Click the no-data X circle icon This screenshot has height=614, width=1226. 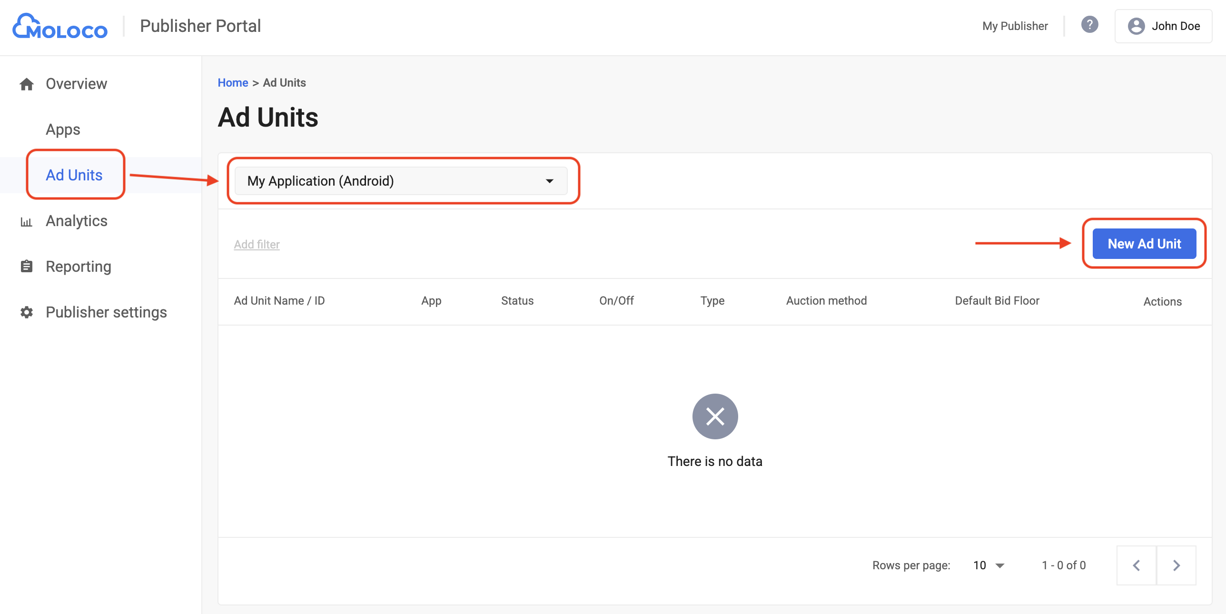pos(715,416)
